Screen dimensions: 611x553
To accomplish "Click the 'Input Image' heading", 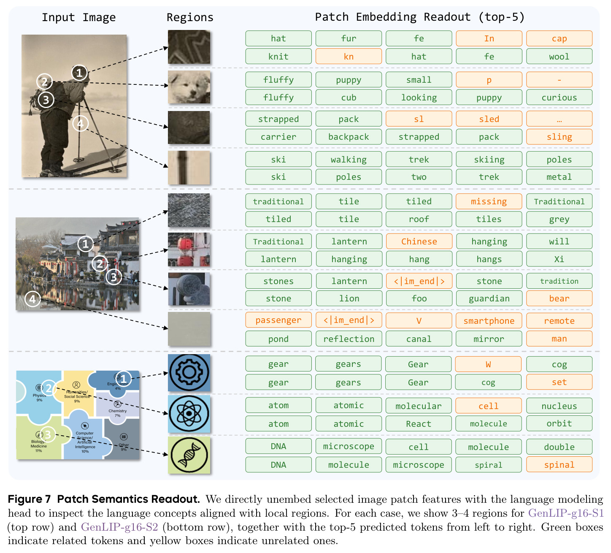I will click(78, 17).
